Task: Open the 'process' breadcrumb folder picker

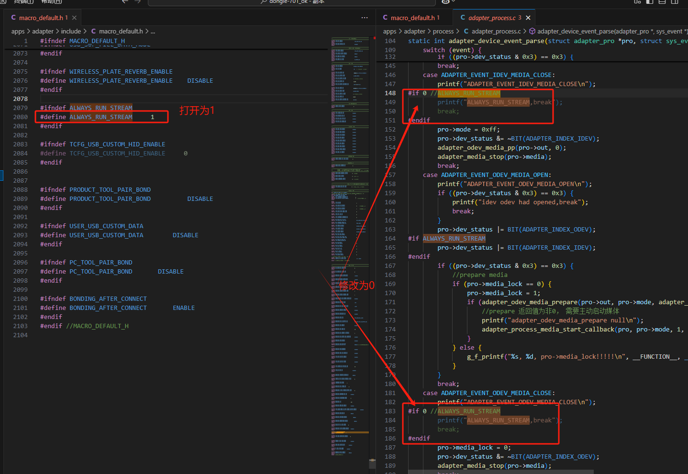Action: tap(443, 31)
